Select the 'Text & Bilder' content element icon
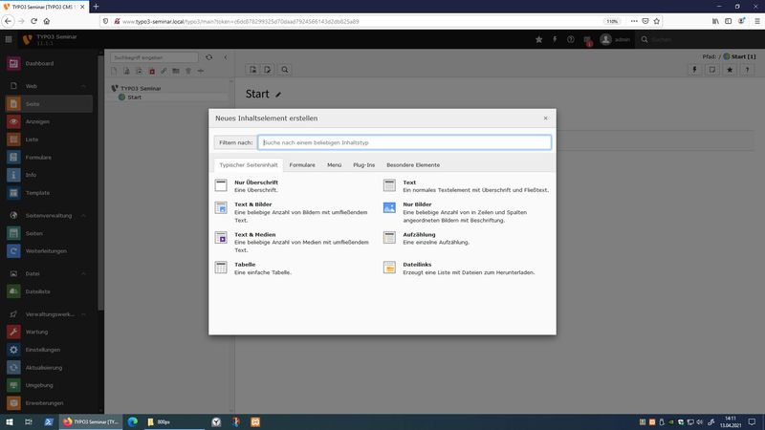The height and width of the screenshot is (430, 765). (221, 207)
